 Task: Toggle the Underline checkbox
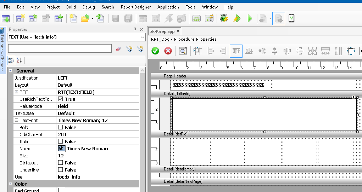61,170
